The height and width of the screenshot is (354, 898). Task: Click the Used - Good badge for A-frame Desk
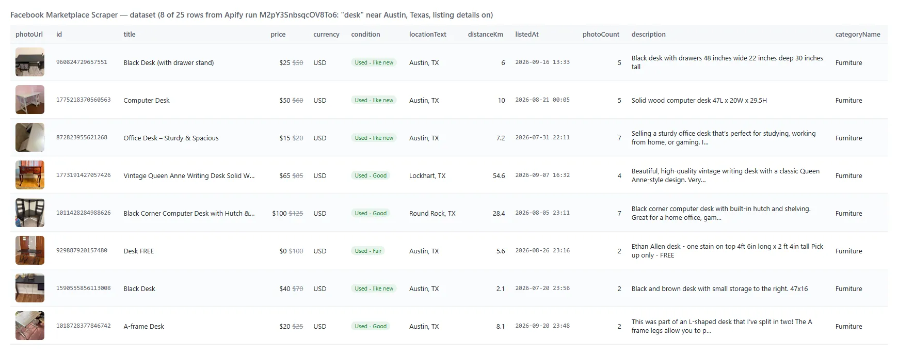tap(371, 326)
